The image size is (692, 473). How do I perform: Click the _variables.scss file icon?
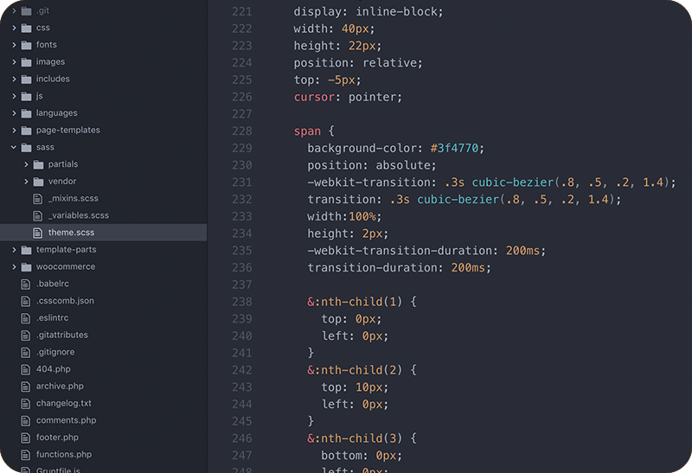38,216
